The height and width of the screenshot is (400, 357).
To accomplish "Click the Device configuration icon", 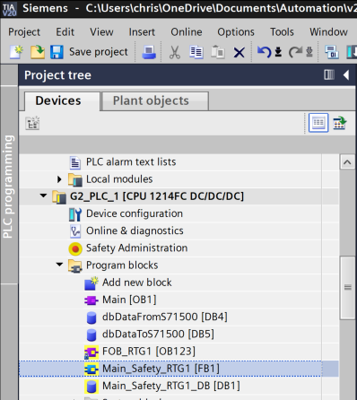I will [75, 214].
